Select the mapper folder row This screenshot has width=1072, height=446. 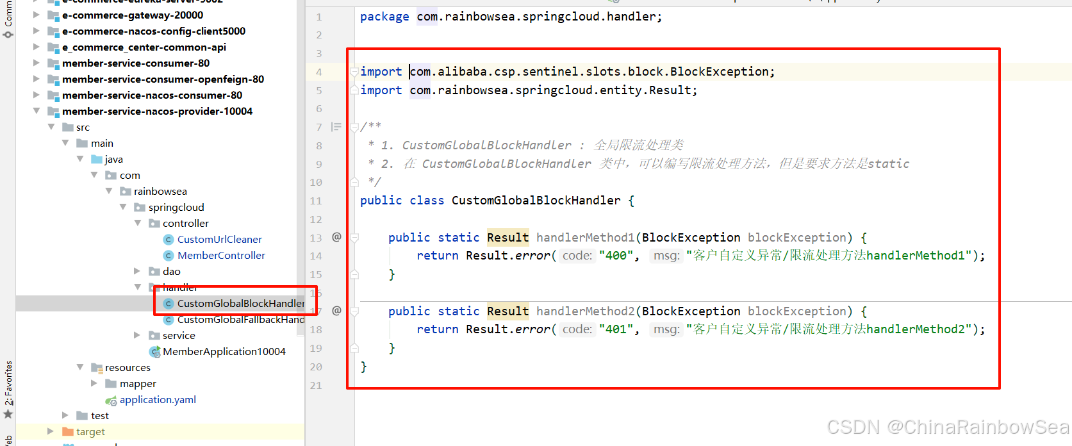click(x=138, y=383)
